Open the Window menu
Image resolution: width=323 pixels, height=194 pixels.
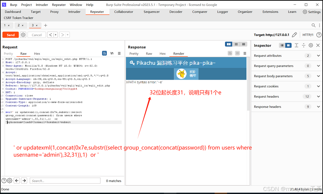point(76,5)
